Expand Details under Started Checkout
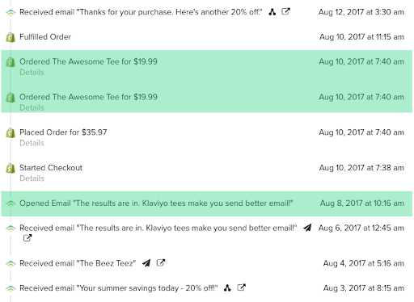 [x=32, y=178]
